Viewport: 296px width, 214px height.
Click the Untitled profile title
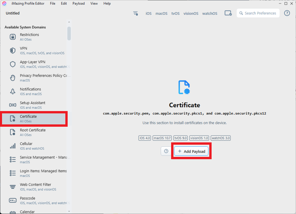coord(13,13)
